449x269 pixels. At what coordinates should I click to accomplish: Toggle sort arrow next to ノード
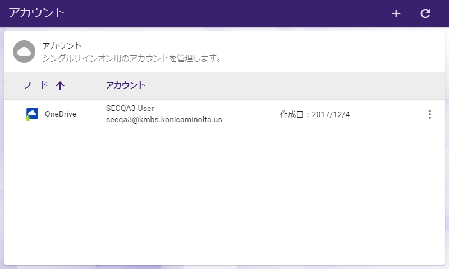coord(60,86)
